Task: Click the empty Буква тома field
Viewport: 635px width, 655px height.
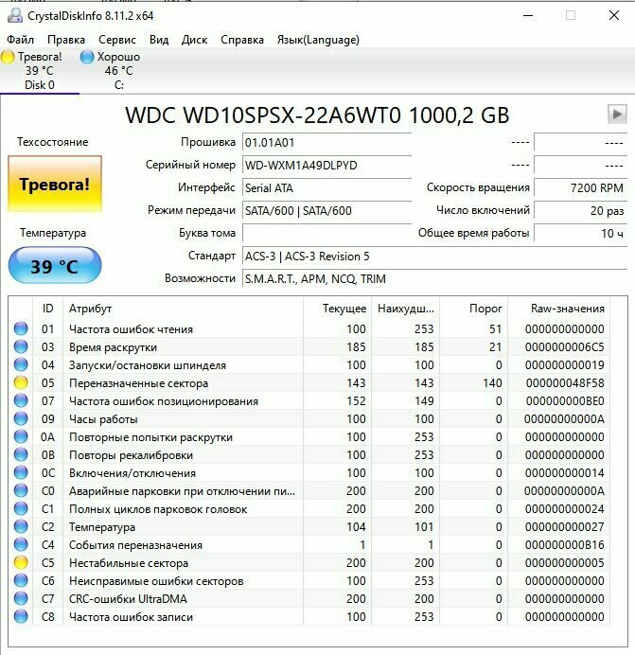Action: (326, 233)
